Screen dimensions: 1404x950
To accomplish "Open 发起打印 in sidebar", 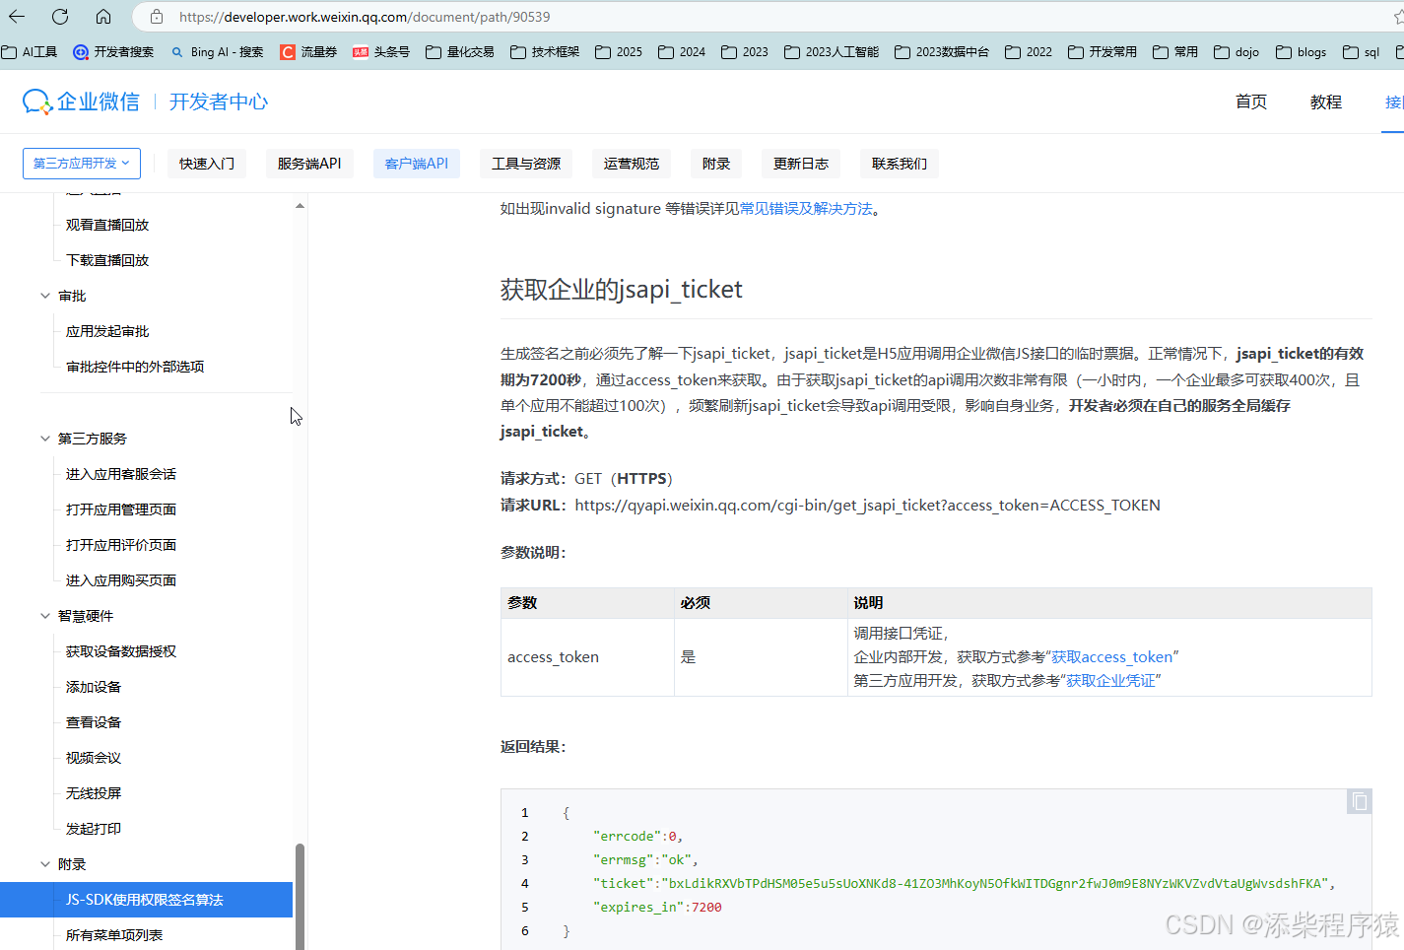I will point(94,829).
